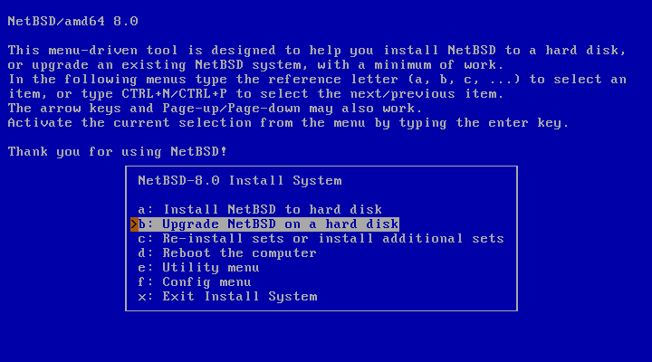Click the 'Thank you for using NetBSD!' line
652x362 pixels.
point(117,151)
